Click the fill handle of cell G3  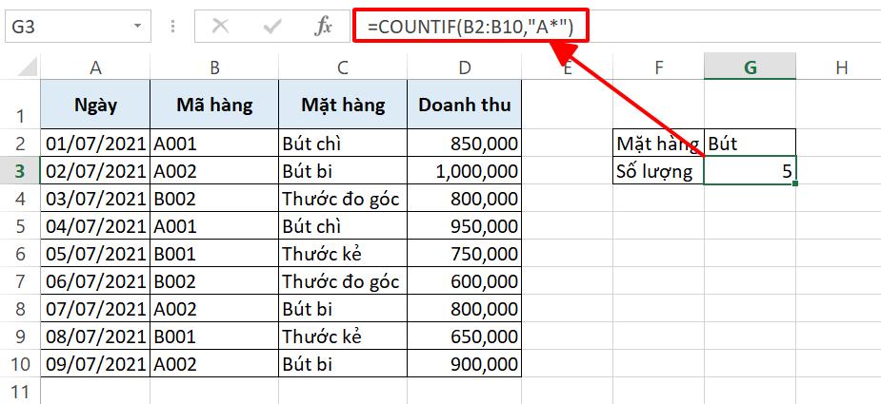click(795, 183)
